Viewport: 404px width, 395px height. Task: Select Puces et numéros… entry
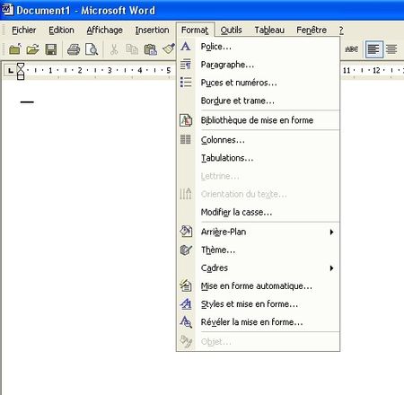coord(259,83)
